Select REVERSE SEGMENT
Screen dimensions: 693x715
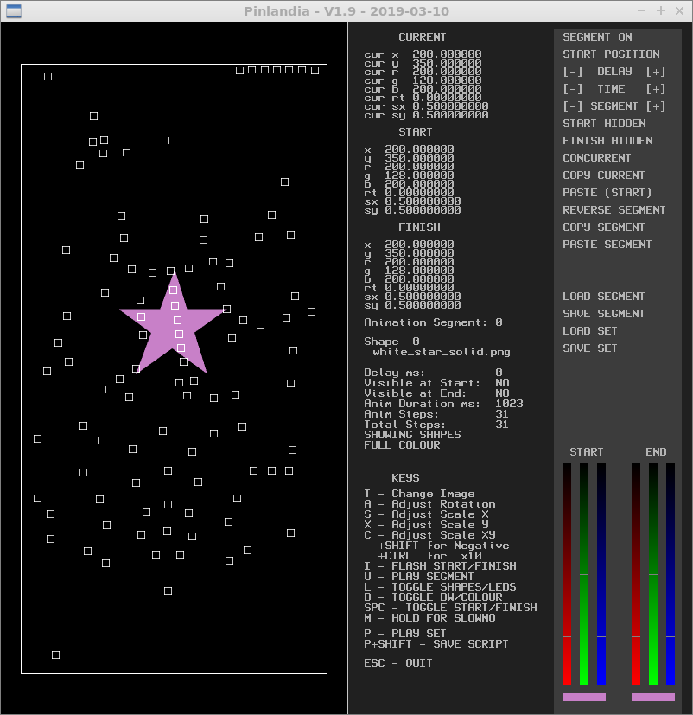click(x=614, y=210)
